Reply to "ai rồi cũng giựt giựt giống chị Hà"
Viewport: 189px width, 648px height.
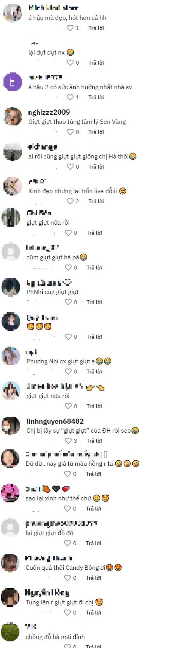pos(96,167)
